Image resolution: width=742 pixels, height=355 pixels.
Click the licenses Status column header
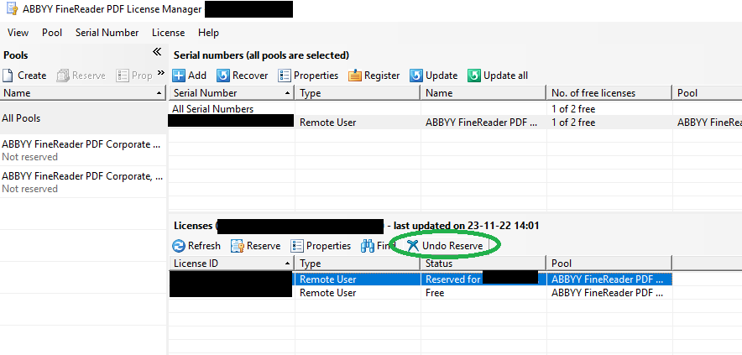tap(483, 264)
